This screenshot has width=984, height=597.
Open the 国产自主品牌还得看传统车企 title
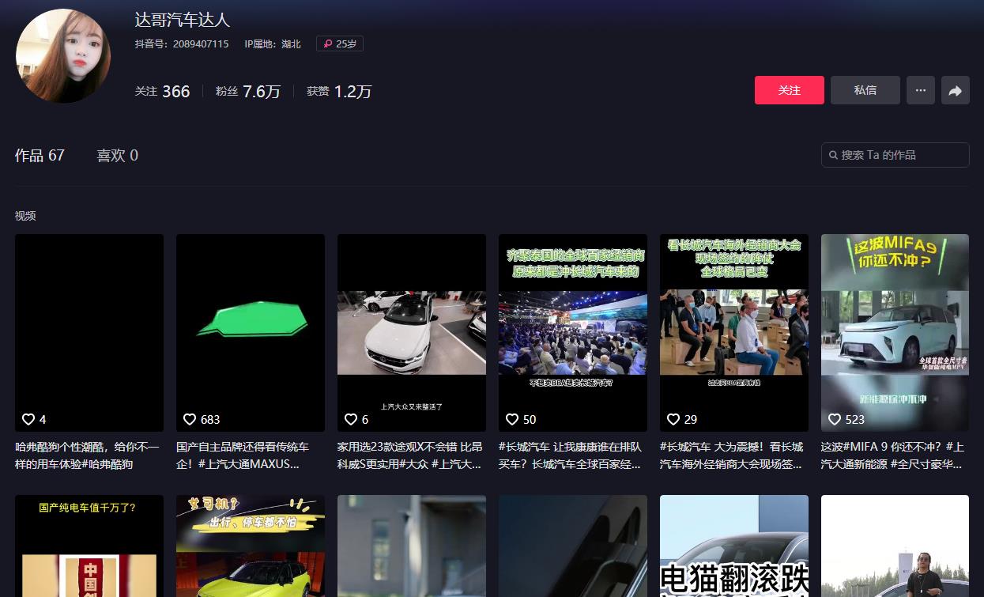(x=243, y=455)
